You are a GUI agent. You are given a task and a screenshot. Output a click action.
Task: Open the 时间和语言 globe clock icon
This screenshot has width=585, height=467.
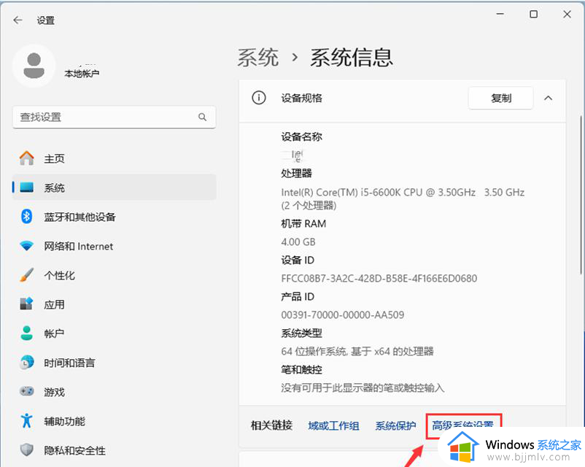pos(26,363)
